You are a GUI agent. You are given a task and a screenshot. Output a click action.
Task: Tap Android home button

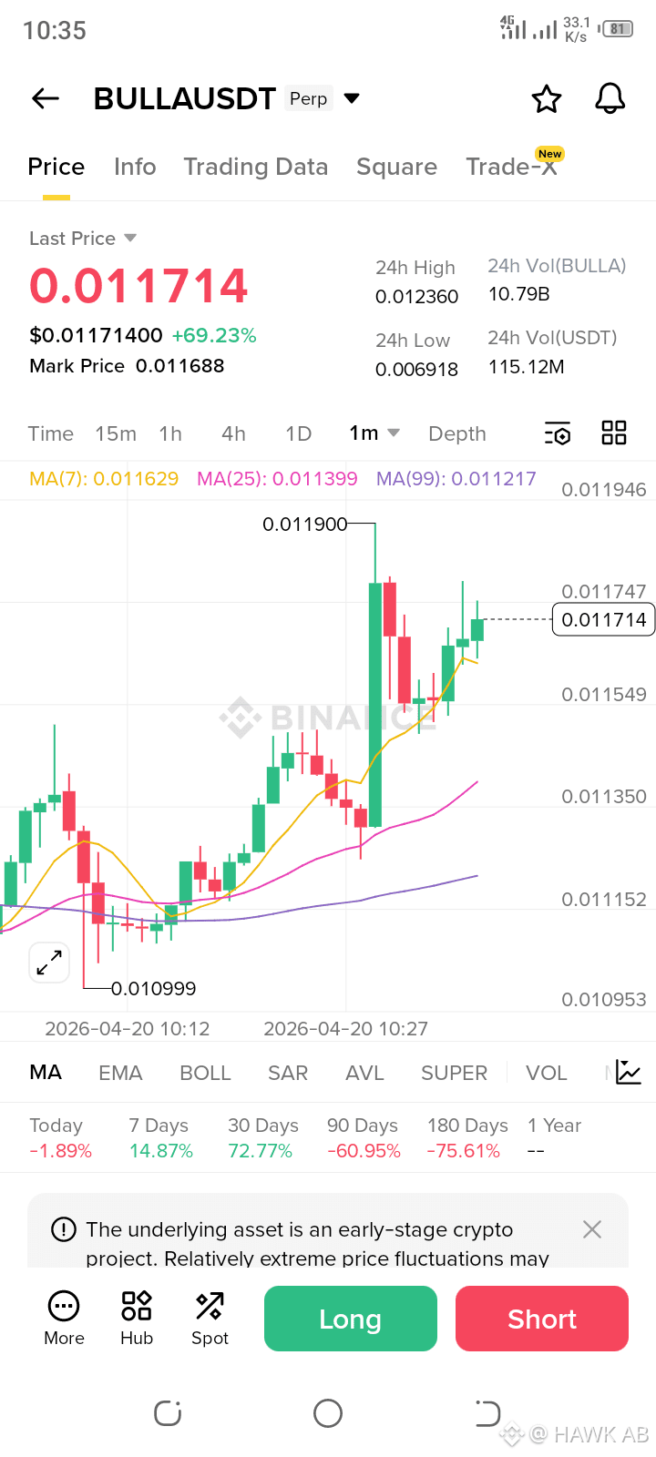[328, 1413]
